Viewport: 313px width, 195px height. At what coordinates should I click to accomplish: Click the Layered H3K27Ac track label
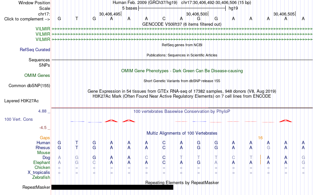[x=21, y=101]
